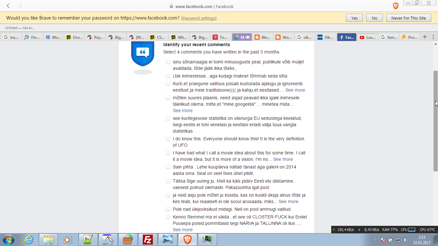Screen dimensions: 438x246
Task: Click the 'Untitled — Ma ei...' bookmark
Action: [20, 28]
